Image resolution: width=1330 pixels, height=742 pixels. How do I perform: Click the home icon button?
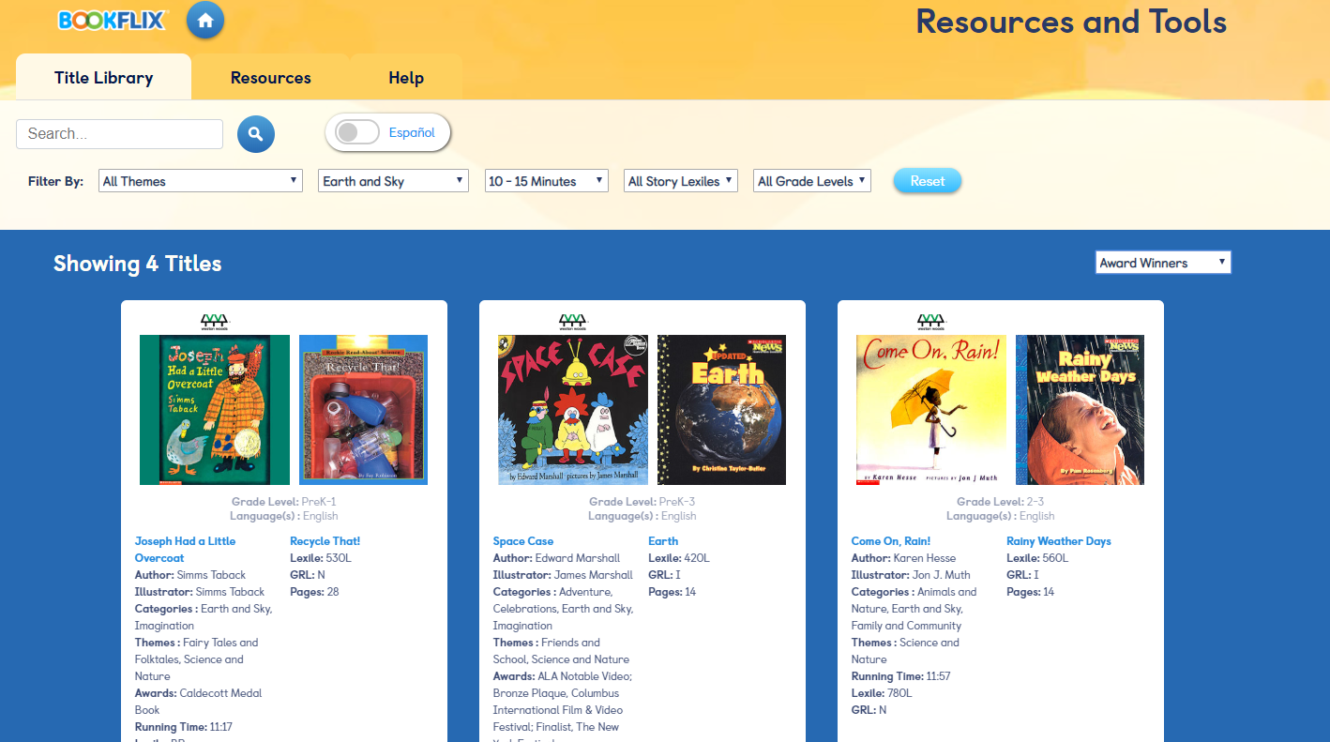[x=205, y=21]
